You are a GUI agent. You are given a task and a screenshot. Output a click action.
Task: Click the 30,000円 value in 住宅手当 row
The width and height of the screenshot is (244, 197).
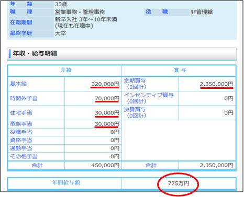(x=107, y=113)
